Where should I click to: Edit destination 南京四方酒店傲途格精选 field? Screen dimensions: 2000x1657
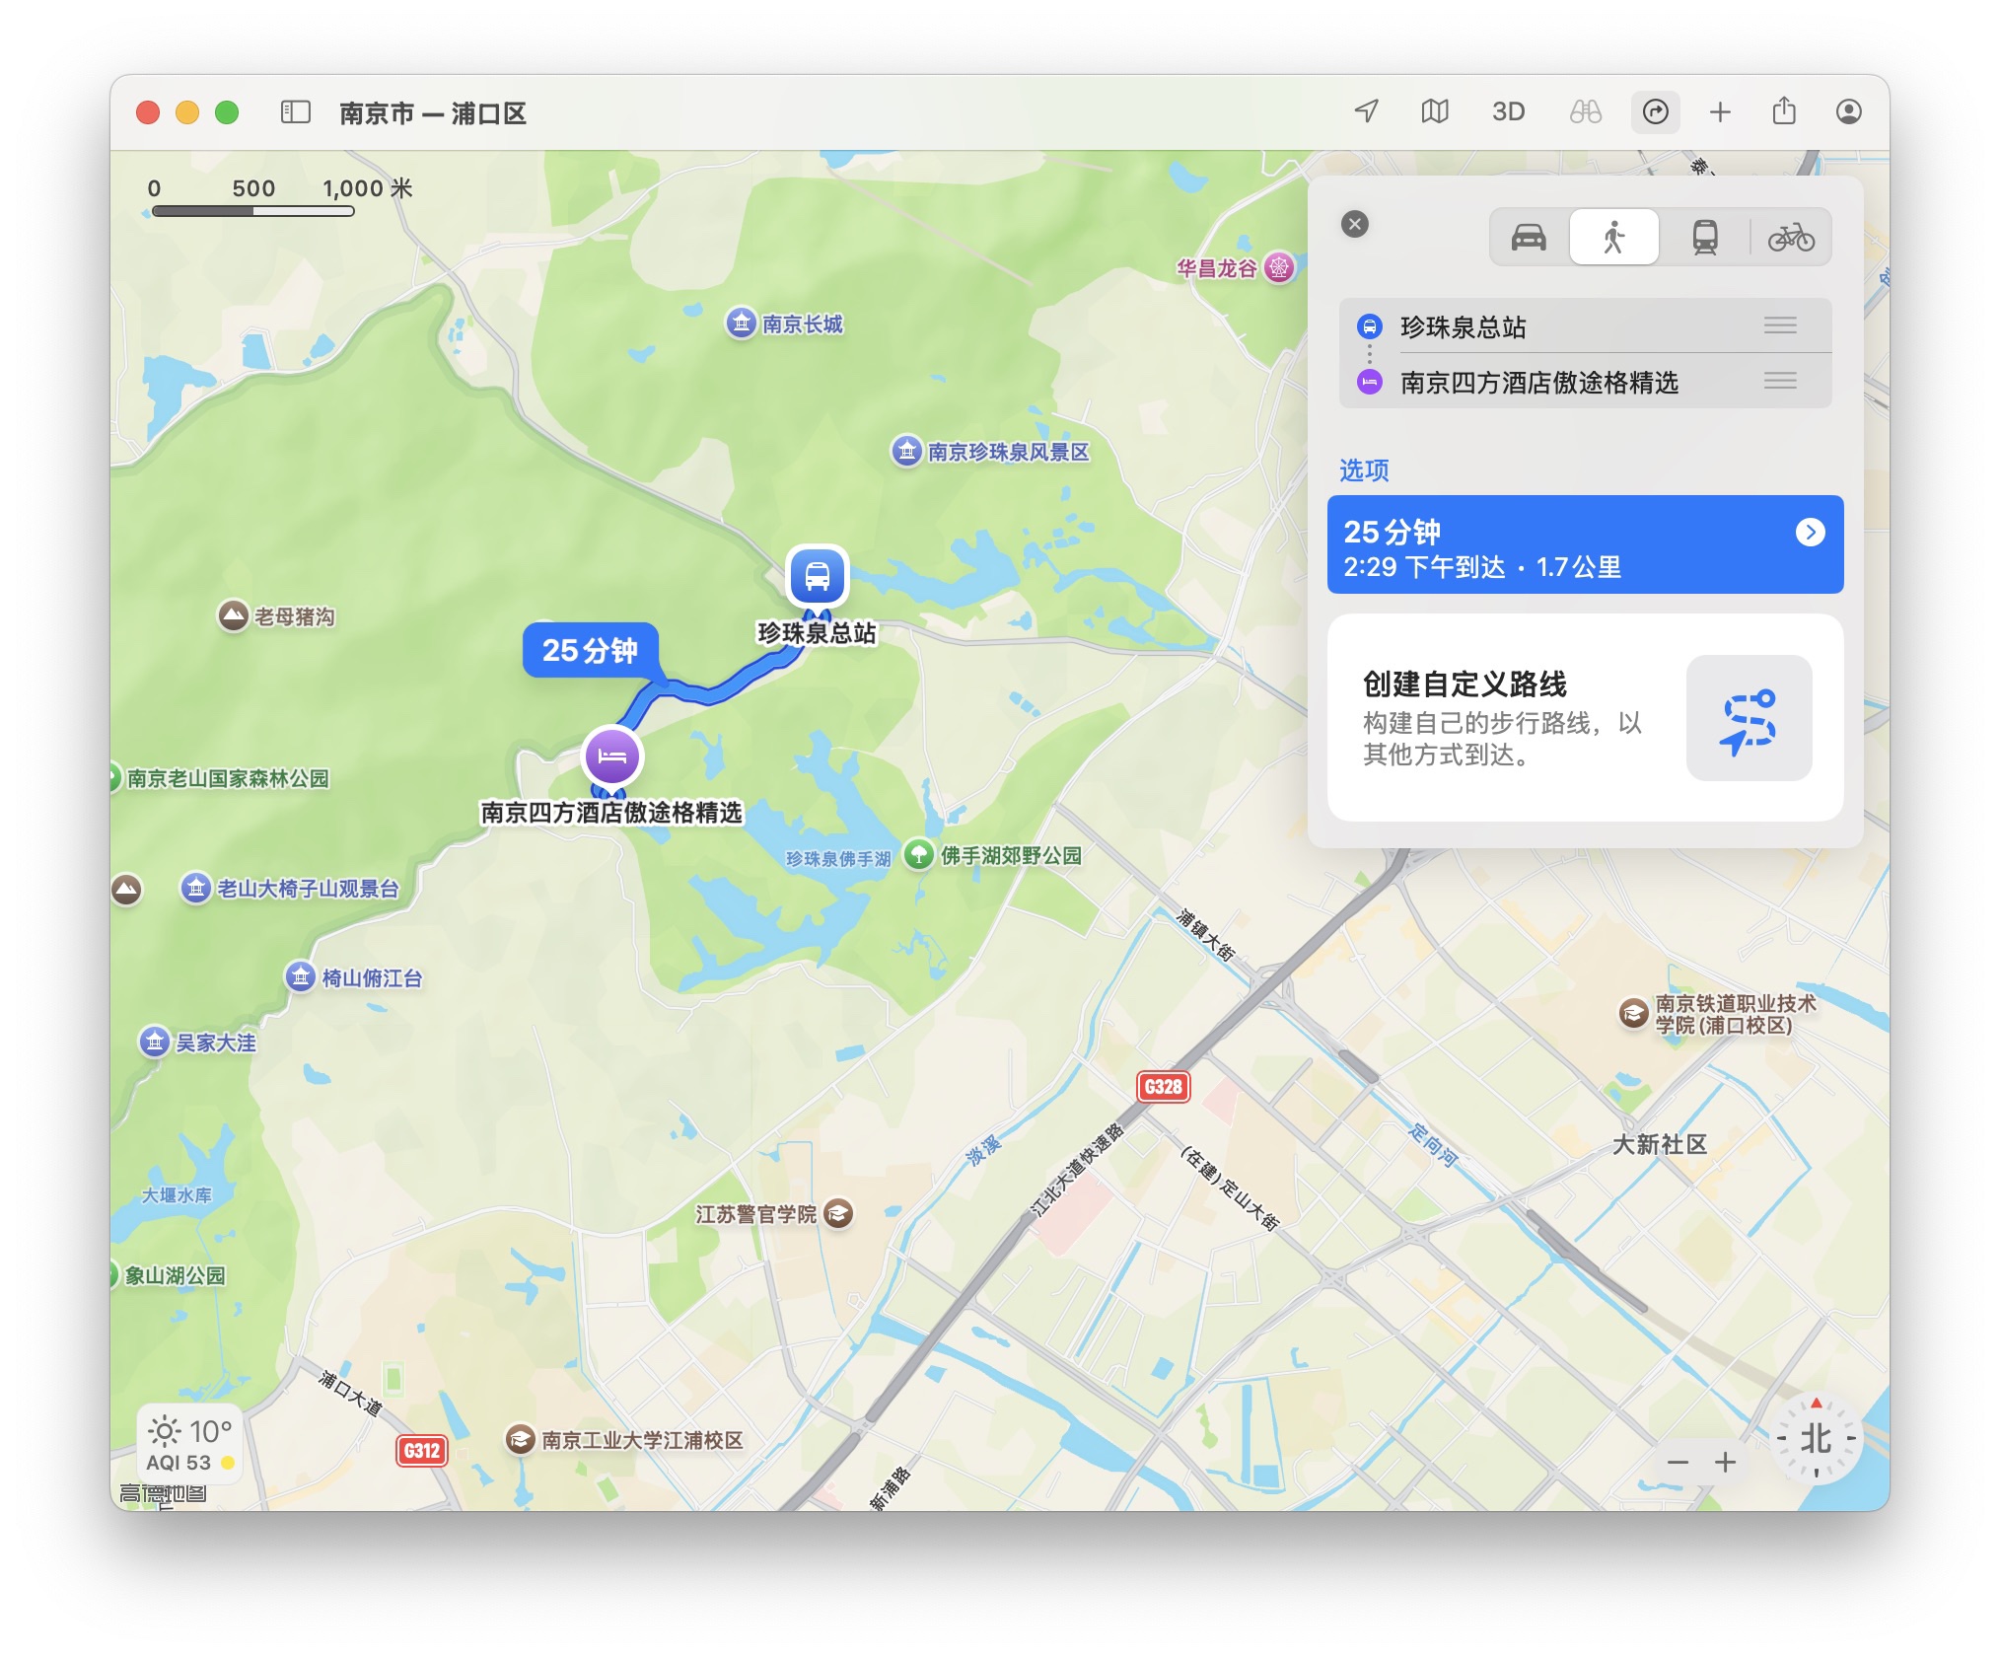pyautogui.click(x=1586, y=381)
